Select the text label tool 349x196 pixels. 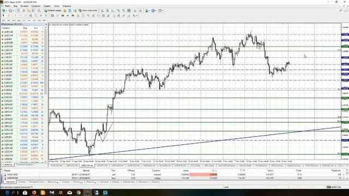tap(46, 16)
